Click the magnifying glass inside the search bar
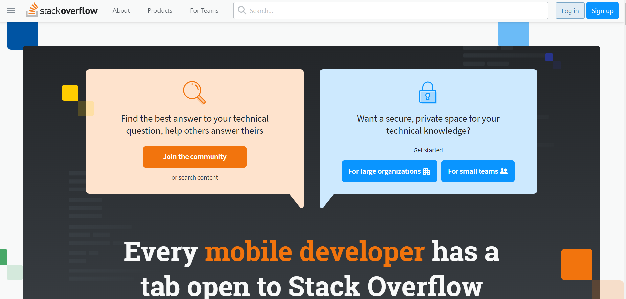 (242, 10)
